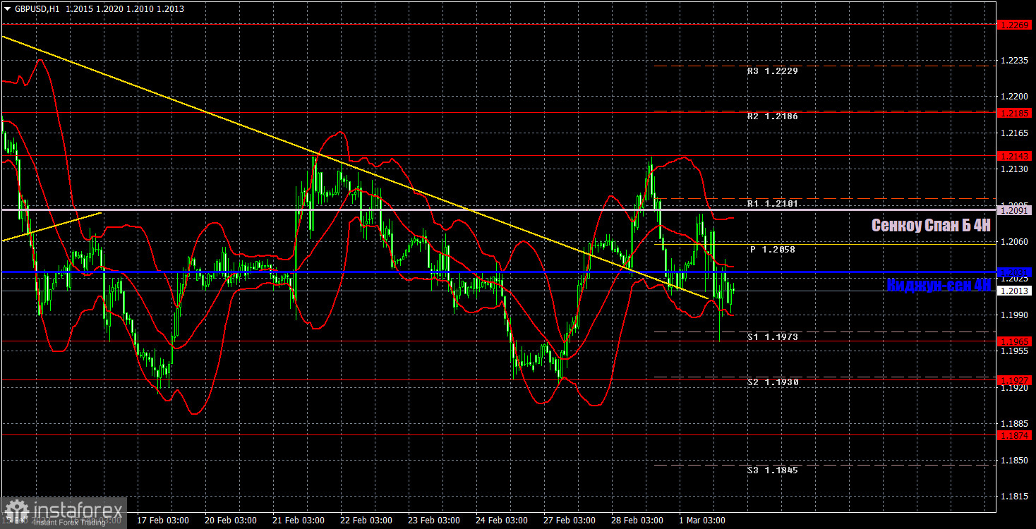
Task: Click the blue 1.2031 Kijun-sen price tag
Action: coord(1016,272)
